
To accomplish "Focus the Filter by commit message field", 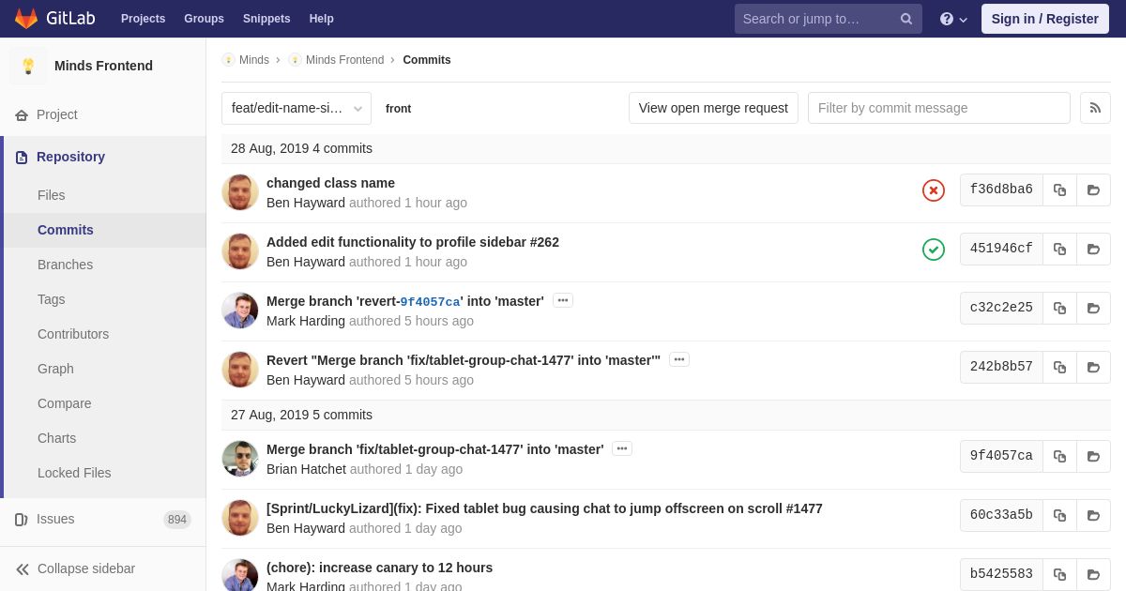I will pyautogui.click(x=938, y=108).
